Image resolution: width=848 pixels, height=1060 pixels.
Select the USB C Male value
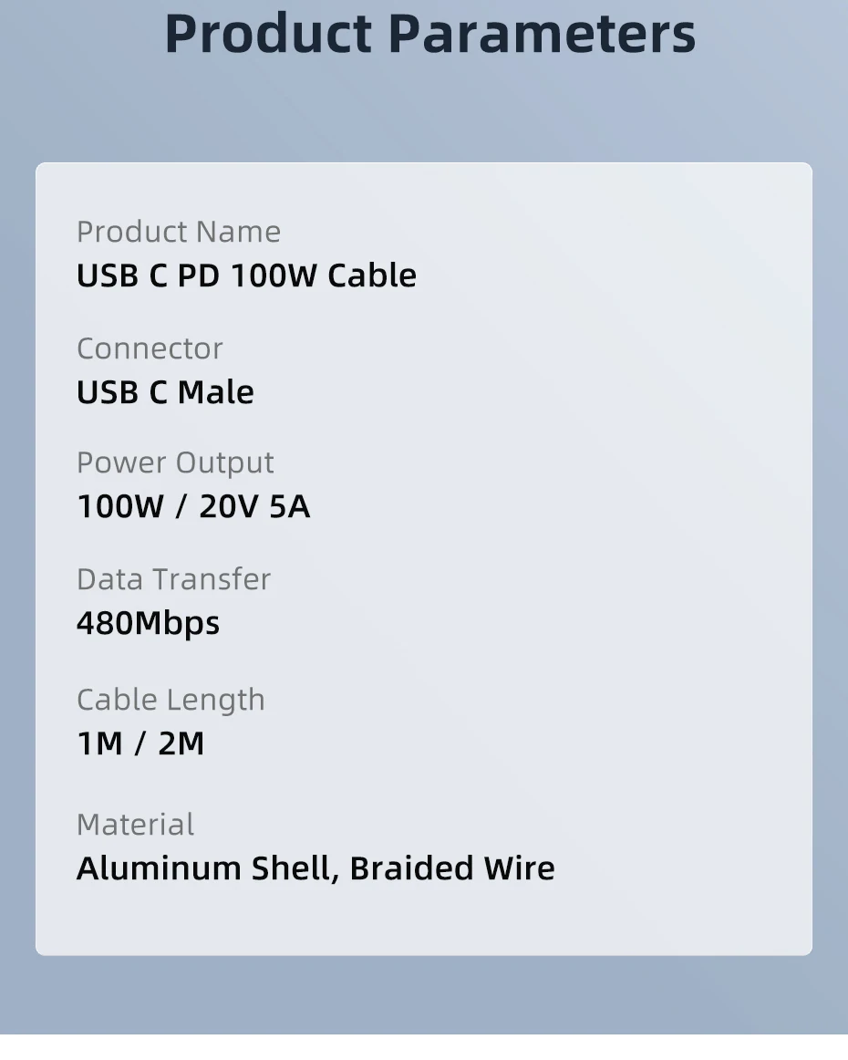tap(165, 392)
